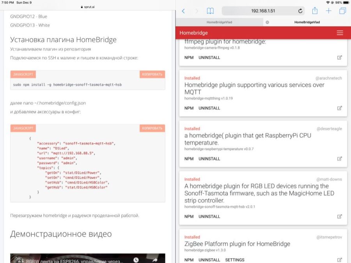The width and height of the screenshot is (351, 263).
Task: Click @itsmepetrov author name
Action: point(329,237)
